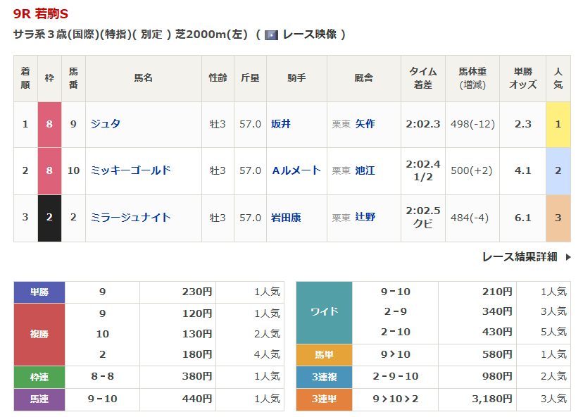Select the blue 単勝 payout label
This screenshot has width=583, height=417.
[39, 292]
